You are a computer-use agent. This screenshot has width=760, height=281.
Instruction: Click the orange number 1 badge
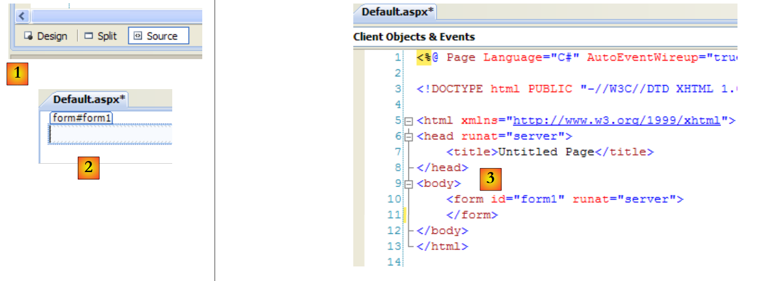(x=17, y=74)
